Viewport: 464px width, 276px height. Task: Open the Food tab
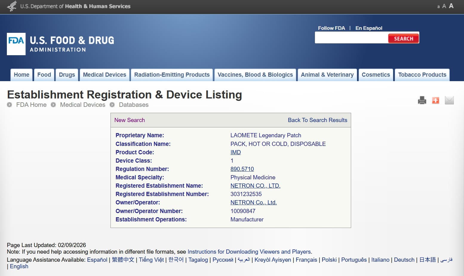pos(44,75)
